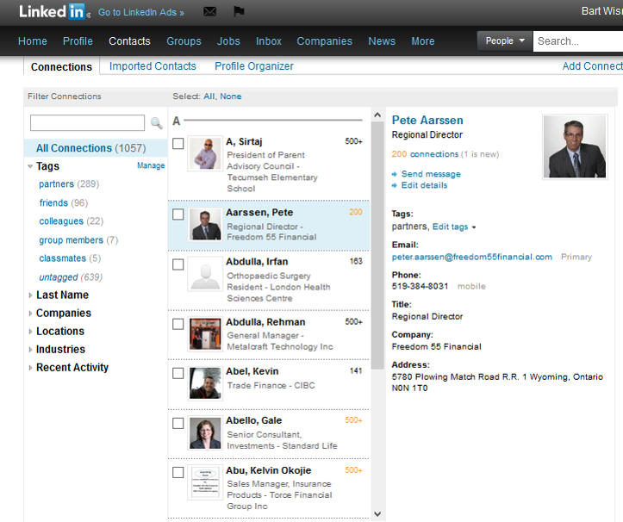Viewport: 623px width, 522px height.
Task: Expand the Industries filter
Action: point(30,350)
